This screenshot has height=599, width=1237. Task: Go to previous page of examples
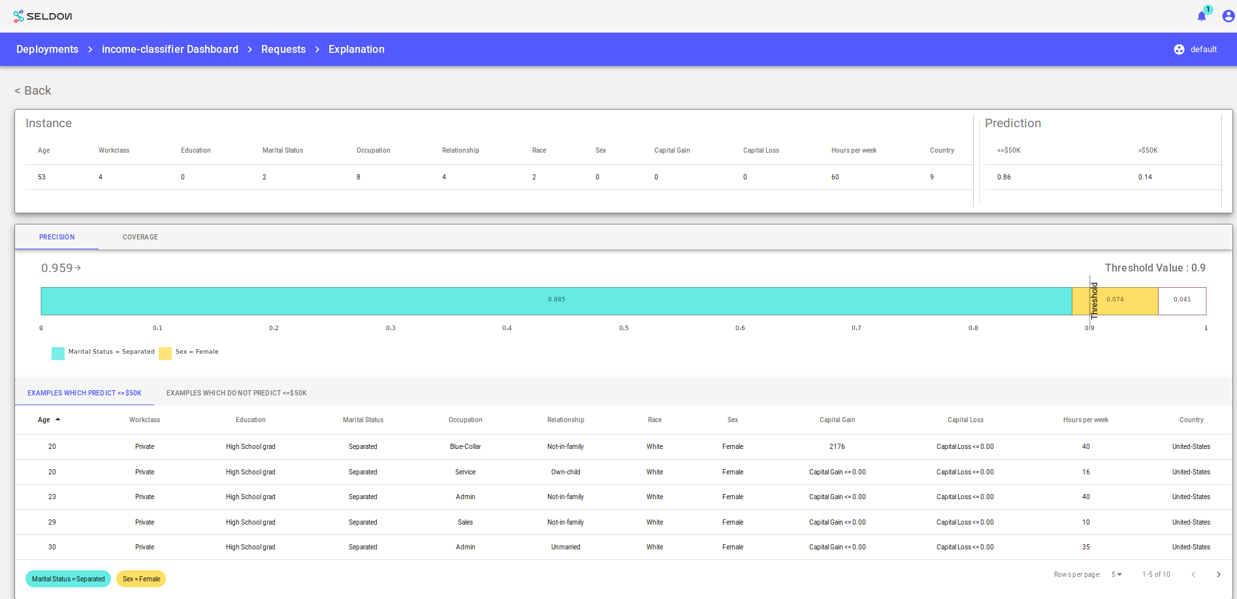click(1193, 575)
